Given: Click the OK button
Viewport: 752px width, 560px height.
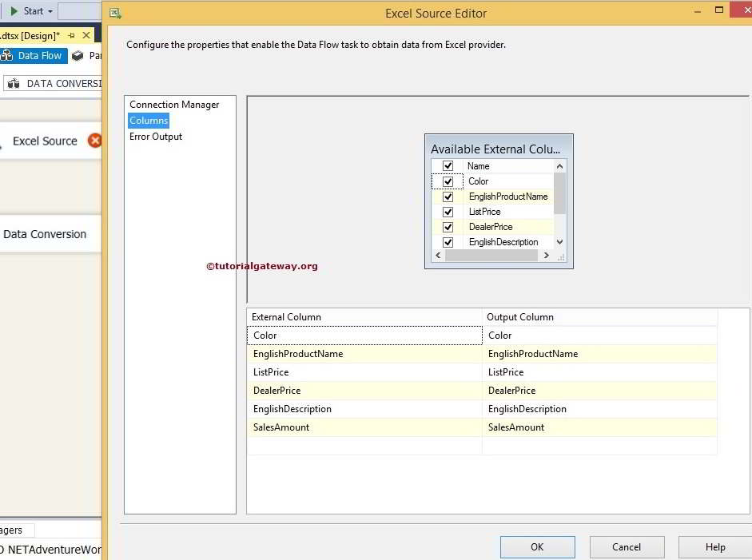Looking at the screenshot, I should (537, 547).
